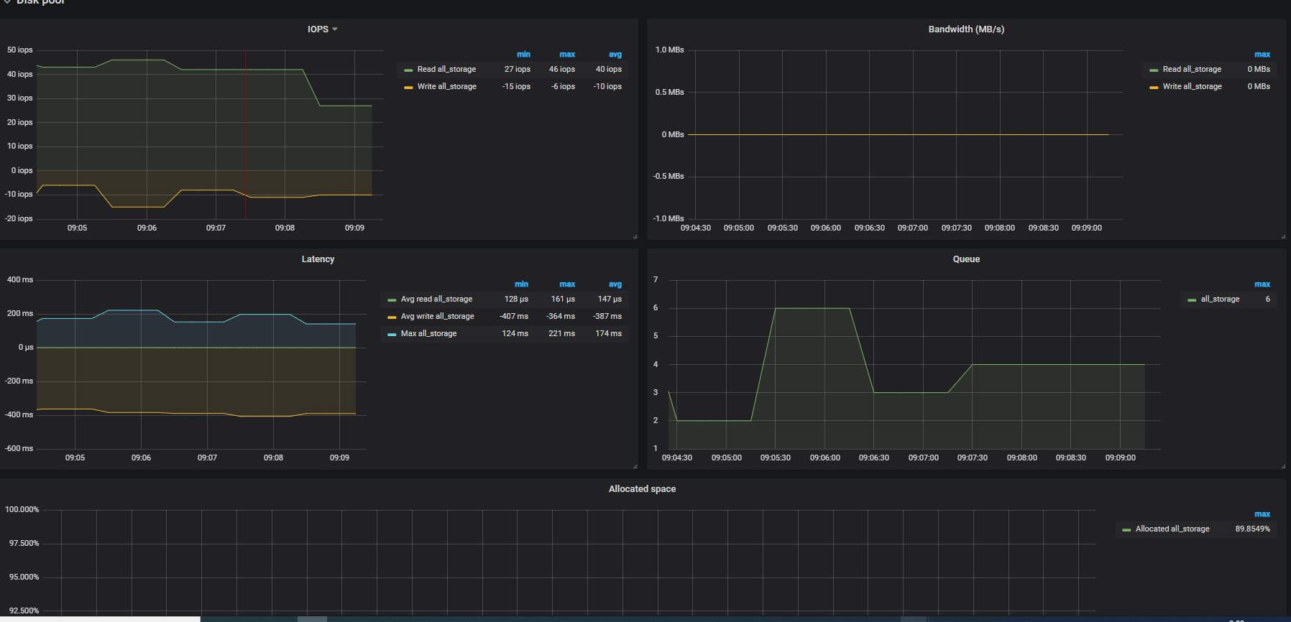Open the Queue panel title menu

click(x=966, y=259)
